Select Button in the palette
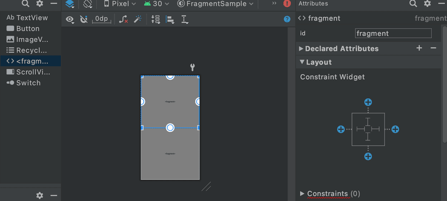The width and height of the screenshot is (447, 201). tap(30, 28)
